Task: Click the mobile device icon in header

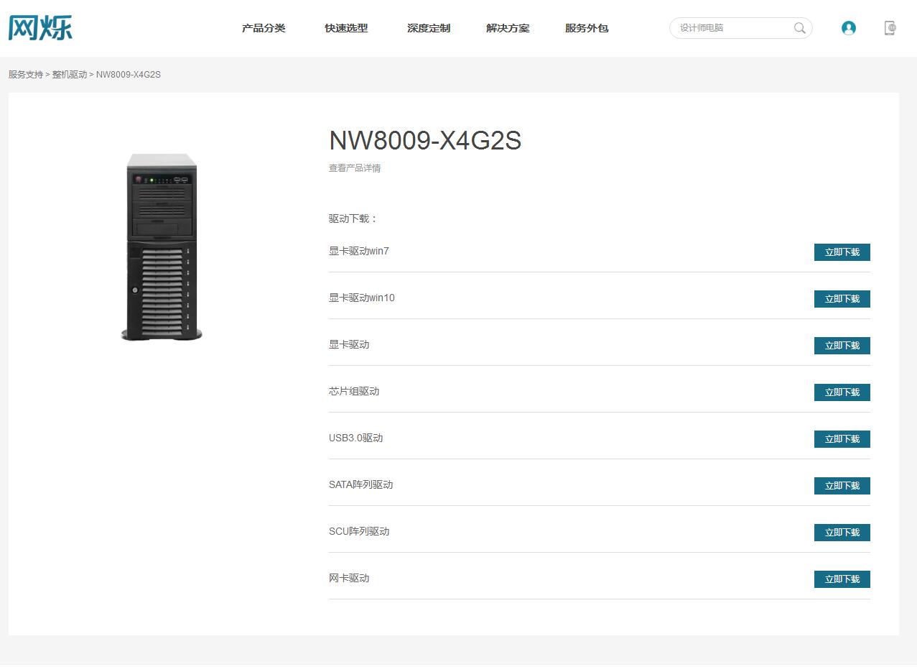Action: (890, 28)
